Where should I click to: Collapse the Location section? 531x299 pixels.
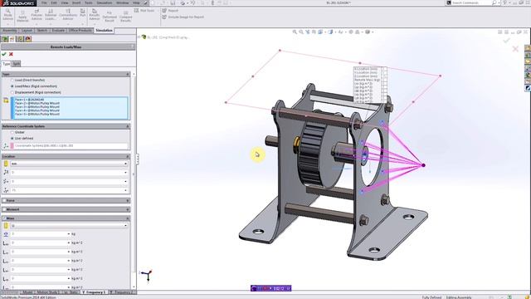(128, 157)
